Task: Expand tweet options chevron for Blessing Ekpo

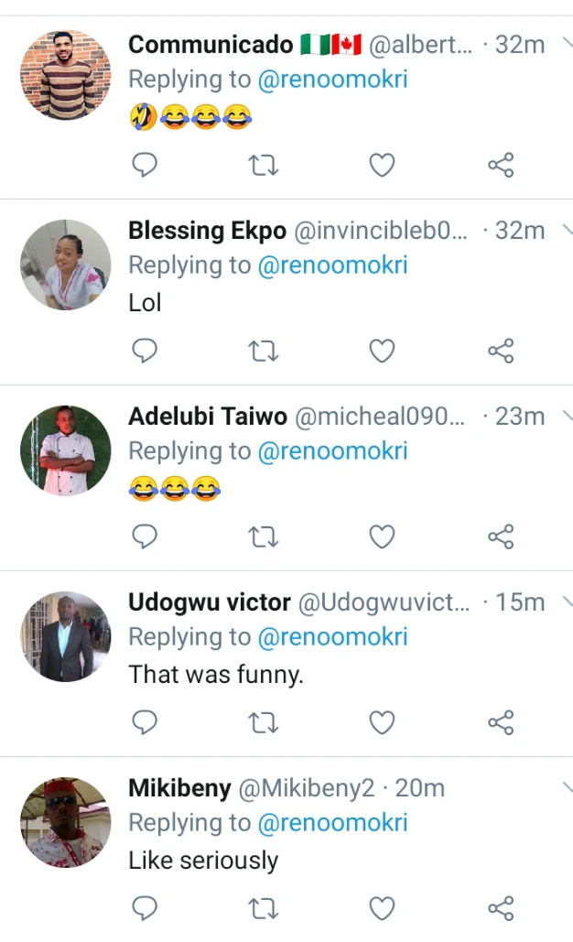Action: (566, 228)
